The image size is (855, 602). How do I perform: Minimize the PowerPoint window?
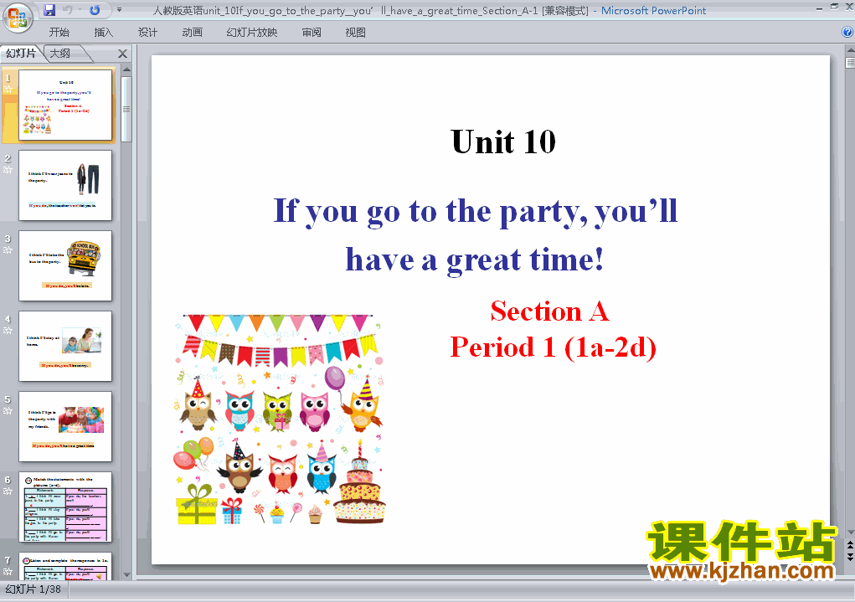tap(819, 8)
